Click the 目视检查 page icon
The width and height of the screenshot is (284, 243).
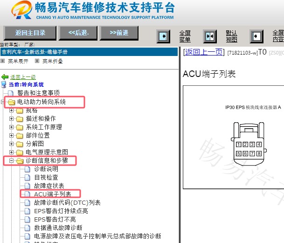[x=28, y=178]
